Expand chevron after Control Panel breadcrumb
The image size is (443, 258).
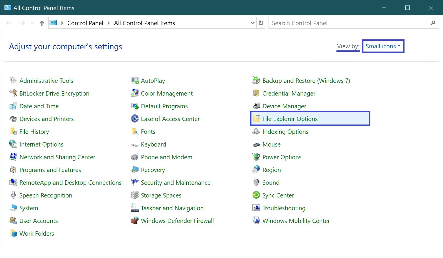(x=109, y=23)
